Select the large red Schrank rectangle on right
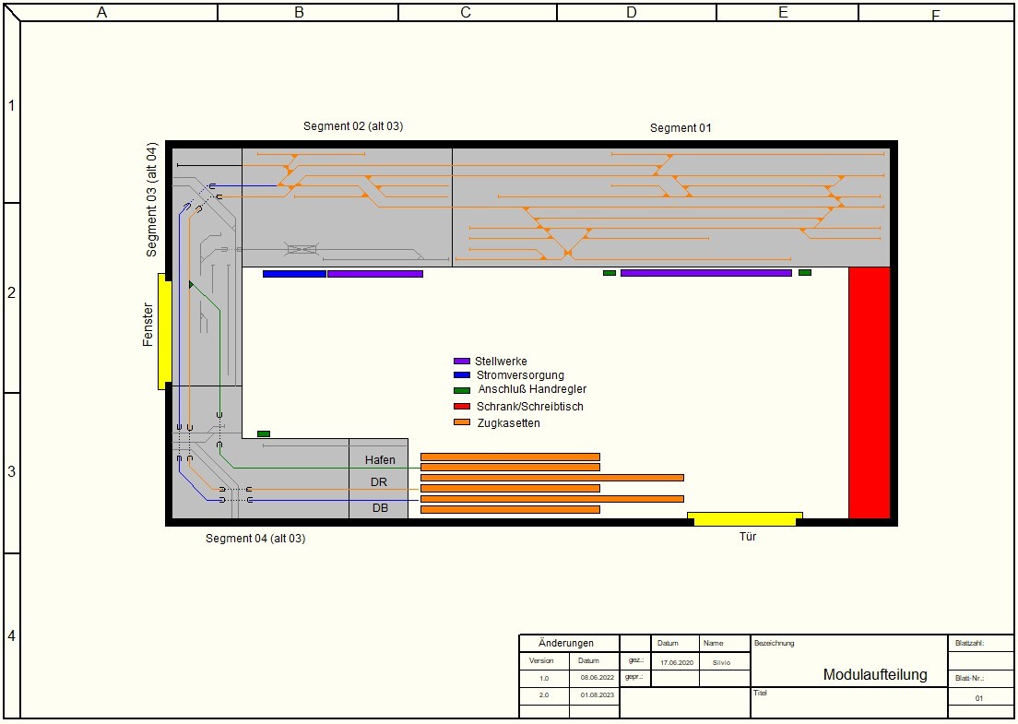This screenshot has height=724, width=1018. tap(869, 392)
